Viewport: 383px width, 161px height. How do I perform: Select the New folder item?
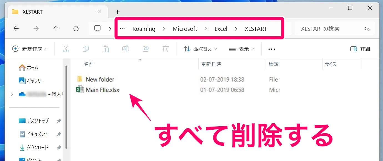pyautogui.click(x=95, y=79)
